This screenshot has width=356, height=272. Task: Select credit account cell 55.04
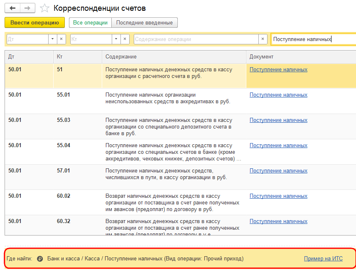[x=77, y=152]
